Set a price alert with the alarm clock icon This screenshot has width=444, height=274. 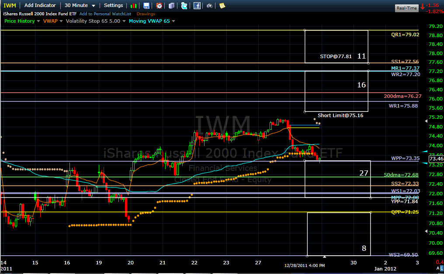coord(159,6)
